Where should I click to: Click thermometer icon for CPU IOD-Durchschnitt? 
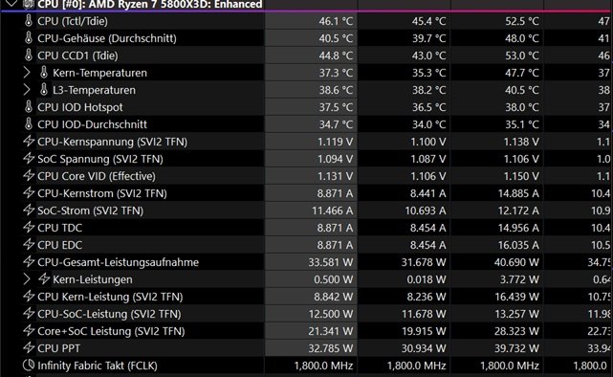(29, 124)
